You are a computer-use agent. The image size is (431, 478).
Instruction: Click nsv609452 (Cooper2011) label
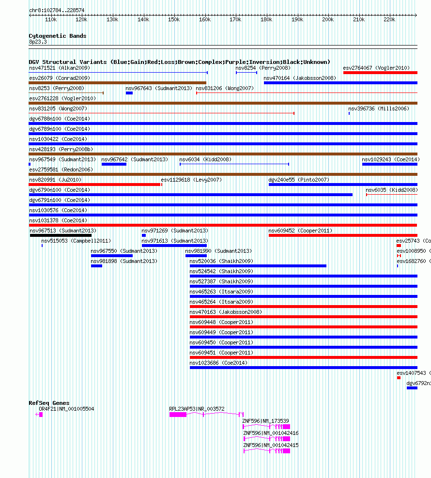(x=300, y=231)
